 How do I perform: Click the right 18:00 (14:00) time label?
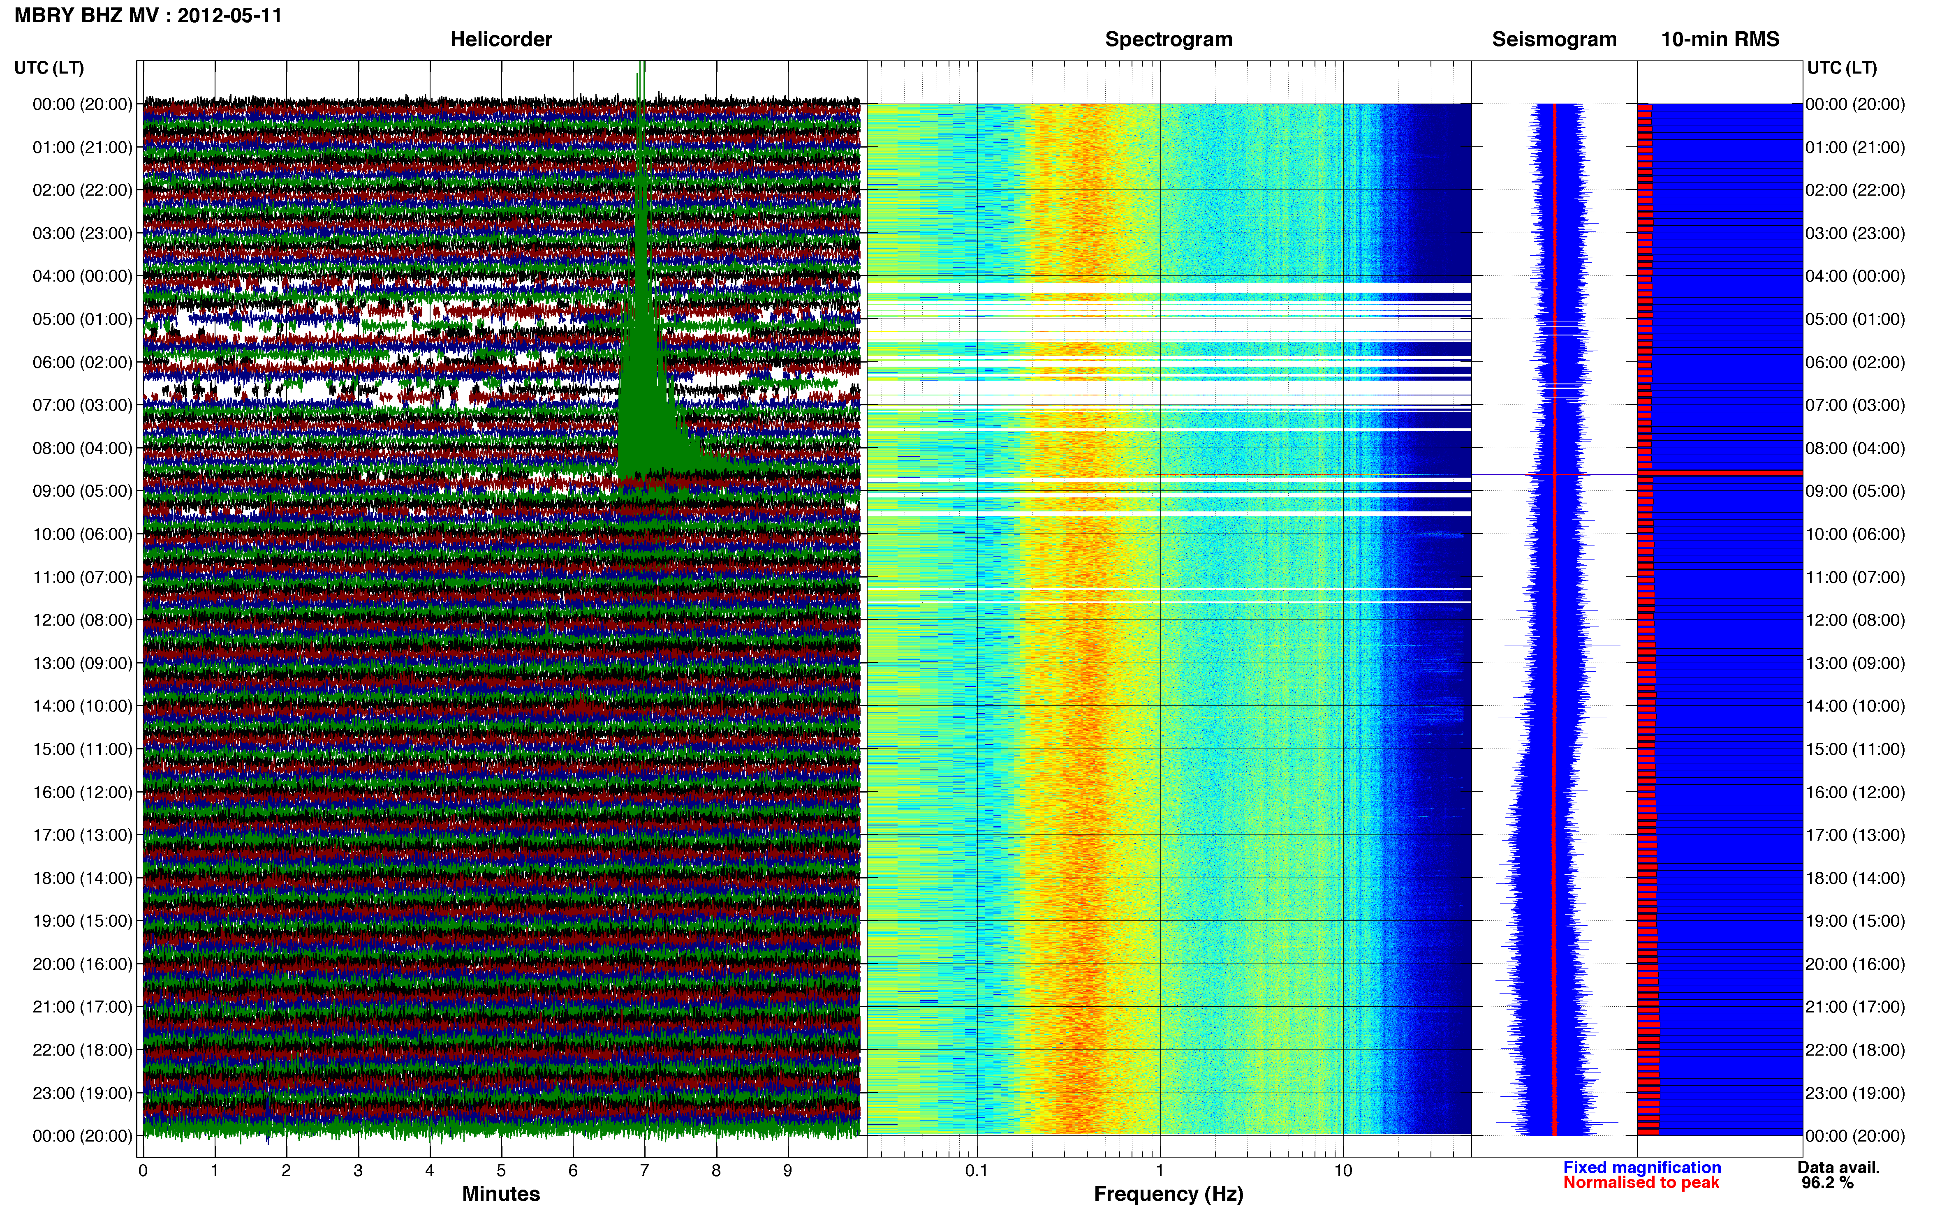(x=1855, y=878)
